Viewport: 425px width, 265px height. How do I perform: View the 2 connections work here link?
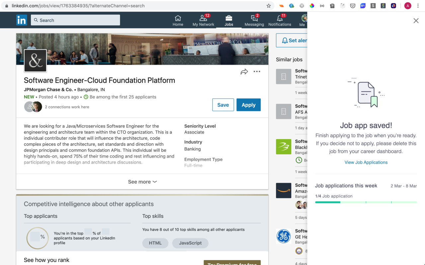[67, 107]
